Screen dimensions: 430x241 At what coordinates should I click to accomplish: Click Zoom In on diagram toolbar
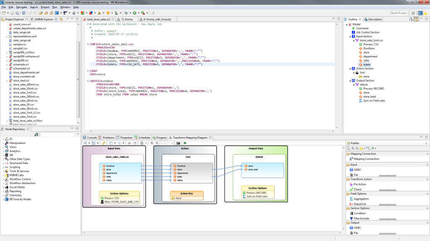point(152,143)
